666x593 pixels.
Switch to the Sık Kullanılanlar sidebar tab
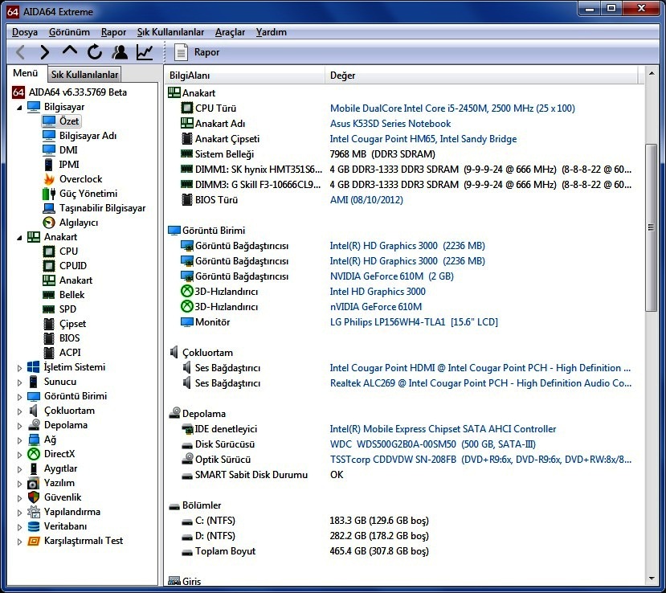point(84,75)
